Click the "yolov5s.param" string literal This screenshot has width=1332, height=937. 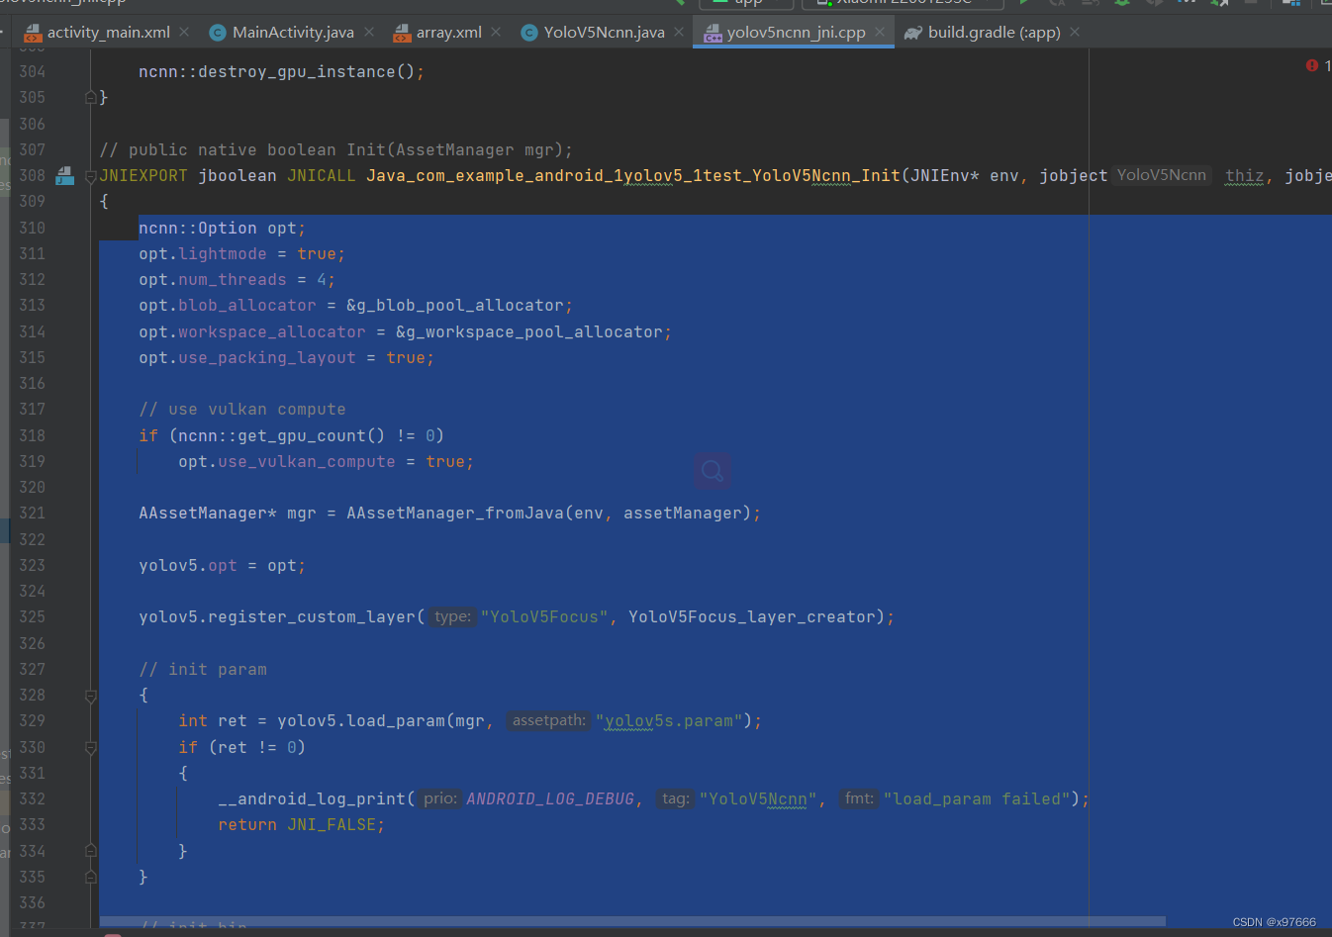pyautogui.click(x=669, y=721)
